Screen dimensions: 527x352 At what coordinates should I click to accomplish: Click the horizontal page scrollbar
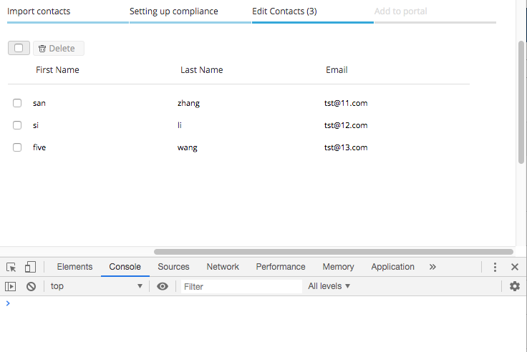click(334, 252)
